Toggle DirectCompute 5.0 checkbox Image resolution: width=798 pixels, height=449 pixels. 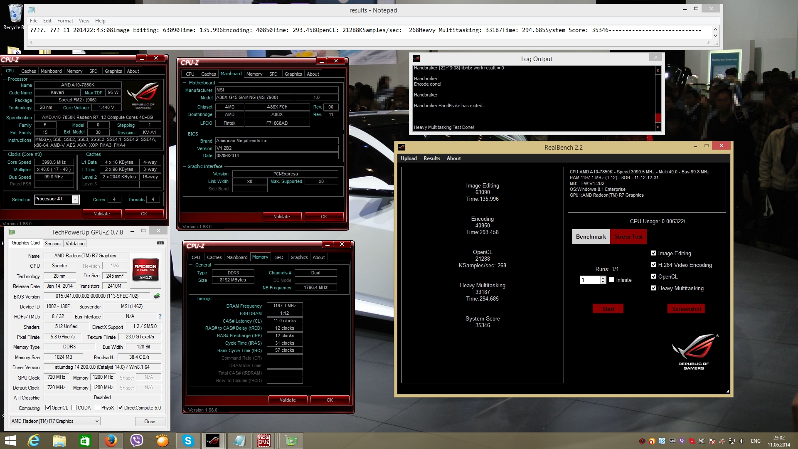click(121, 408)
